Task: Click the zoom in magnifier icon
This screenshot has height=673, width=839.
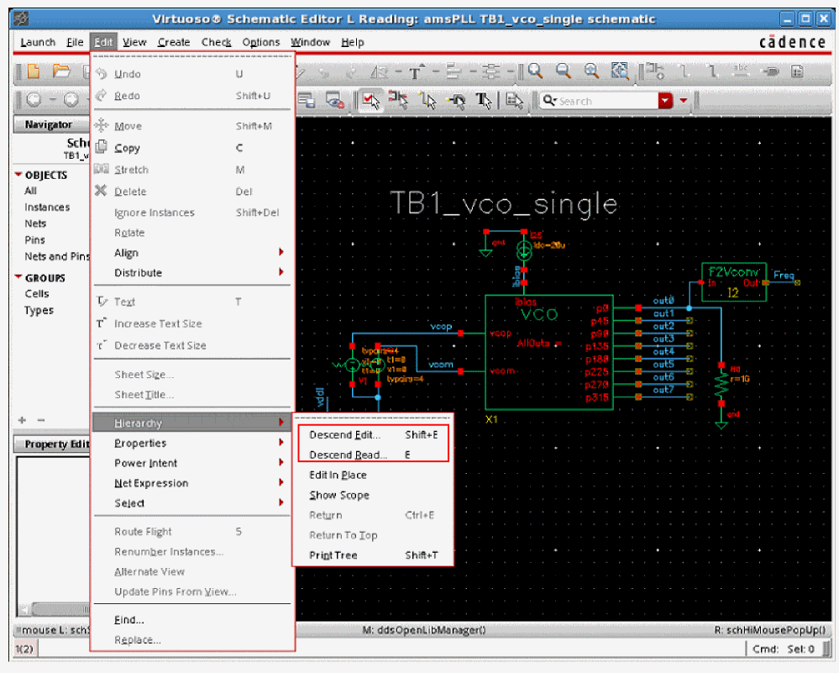Action: point(535,71)
